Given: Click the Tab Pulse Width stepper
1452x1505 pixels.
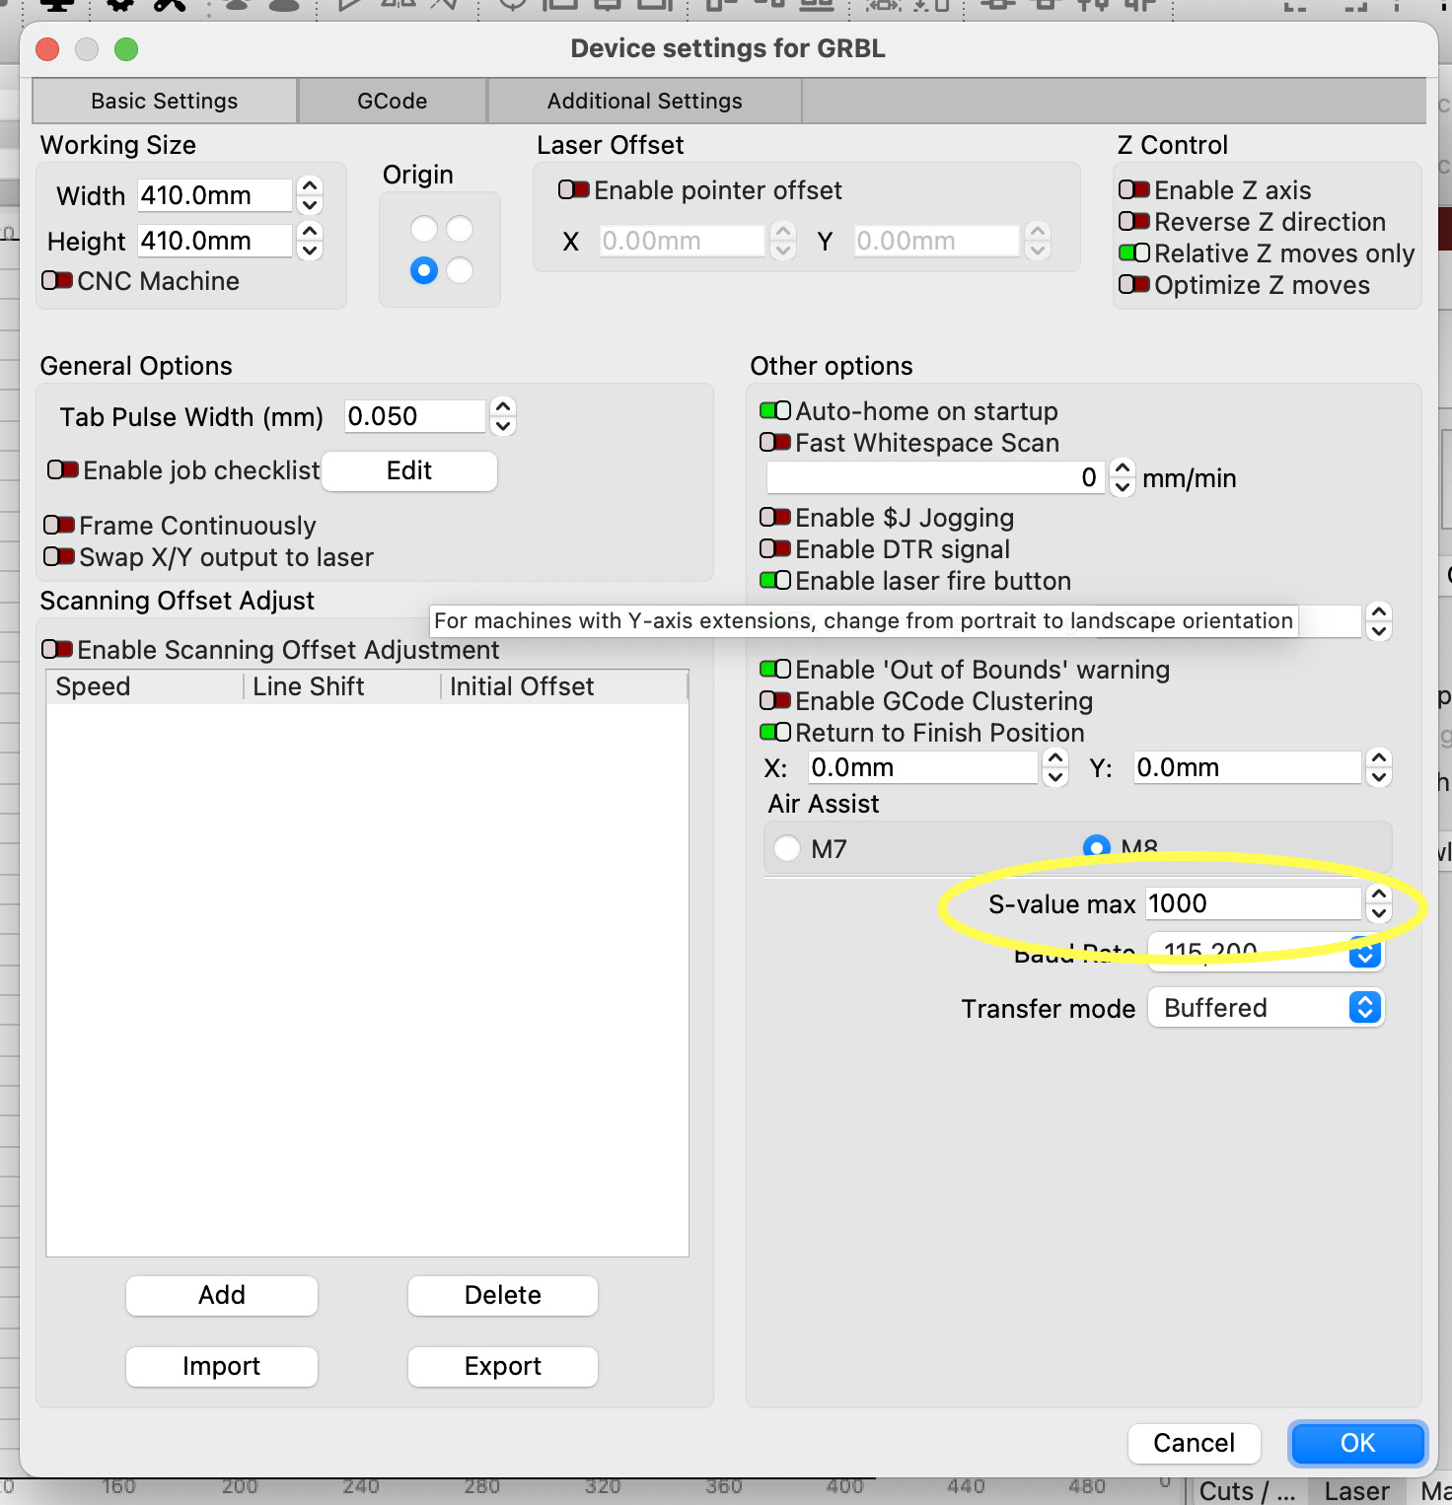Looking at the screenshot, I should tap(503, 416).
